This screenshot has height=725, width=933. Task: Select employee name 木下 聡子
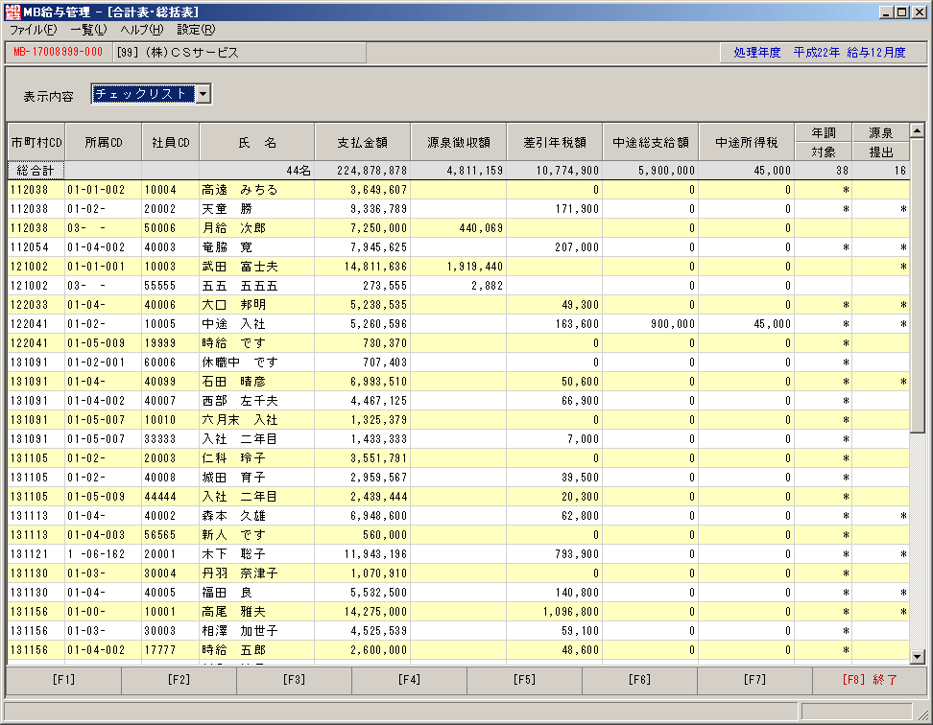233,554
